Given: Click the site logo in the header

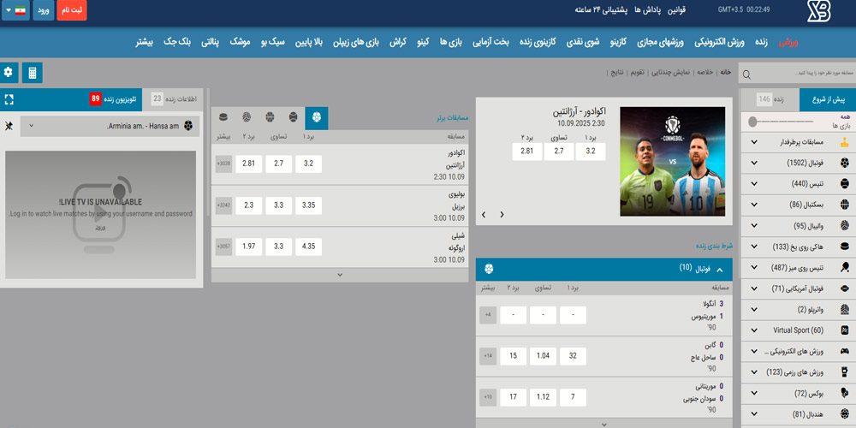Looking at the screenshot, I should [x=820, y=12].
